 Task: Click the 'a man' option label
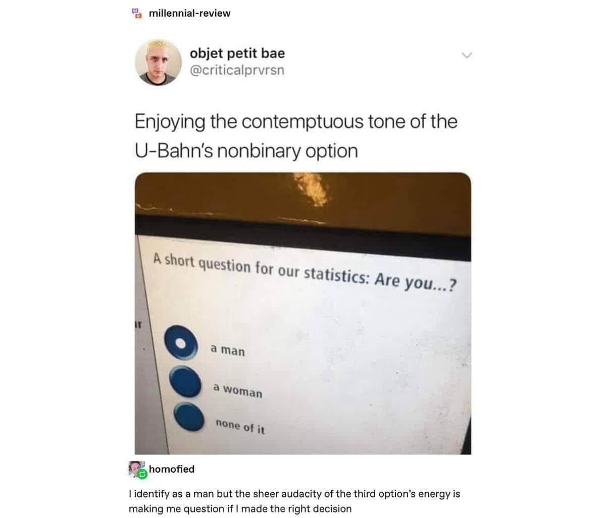point(228,349)
